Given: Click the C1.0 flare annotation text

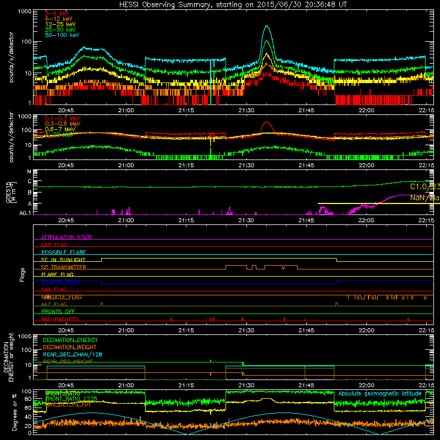Looking at the screenshot, I should coord(425,186).
